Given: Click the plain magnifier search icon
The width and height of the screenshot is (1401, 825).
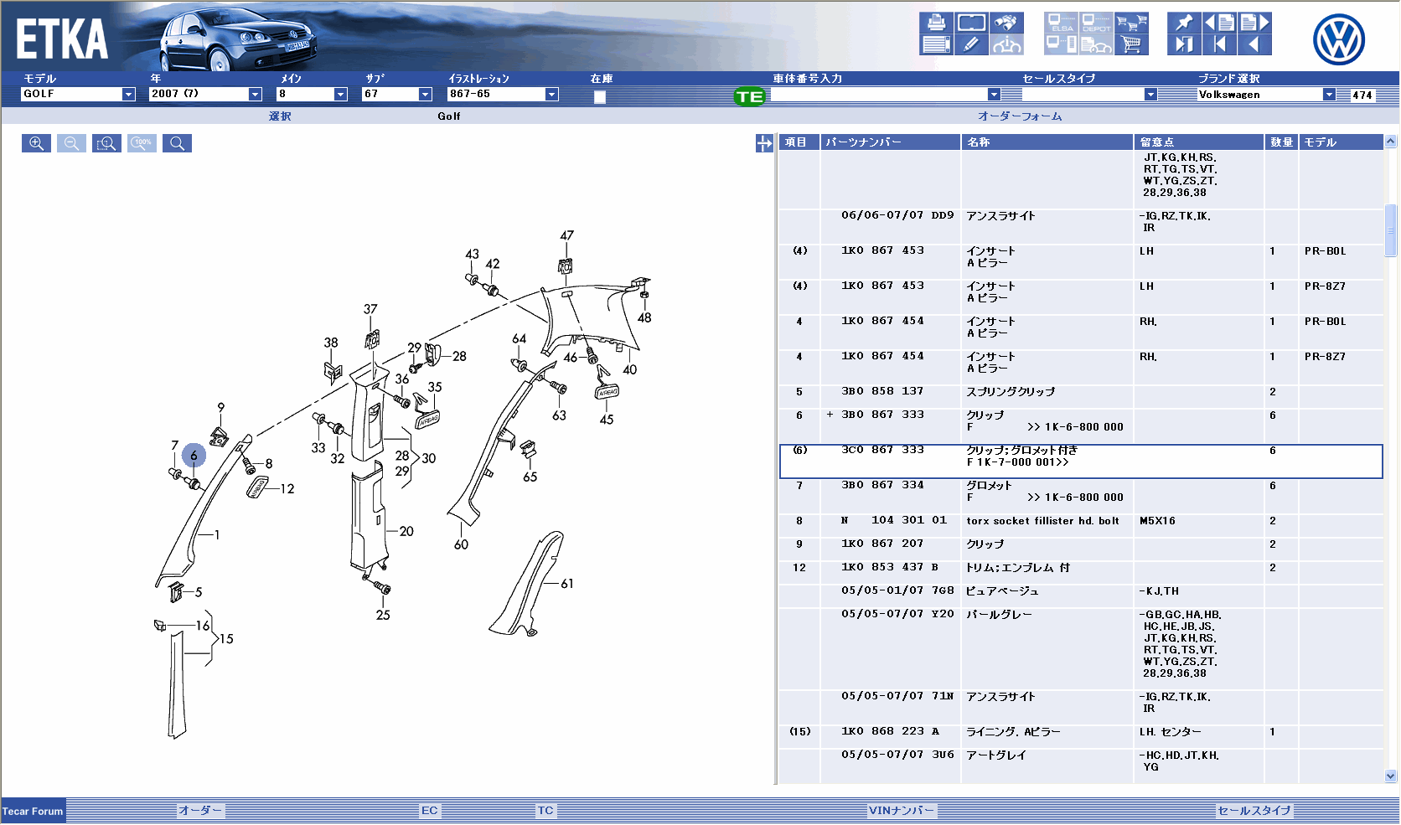Looking at the screenshot, I should (177, 143).
